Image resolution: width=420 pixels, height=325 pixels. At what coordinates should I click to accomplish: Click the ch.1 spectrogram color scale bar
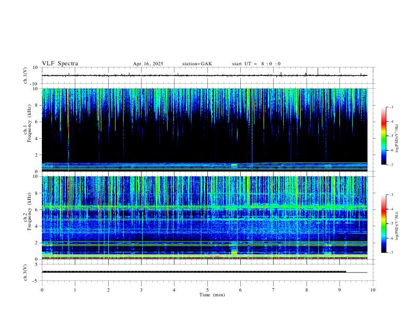pyautogui.click(x=384, y=136)
